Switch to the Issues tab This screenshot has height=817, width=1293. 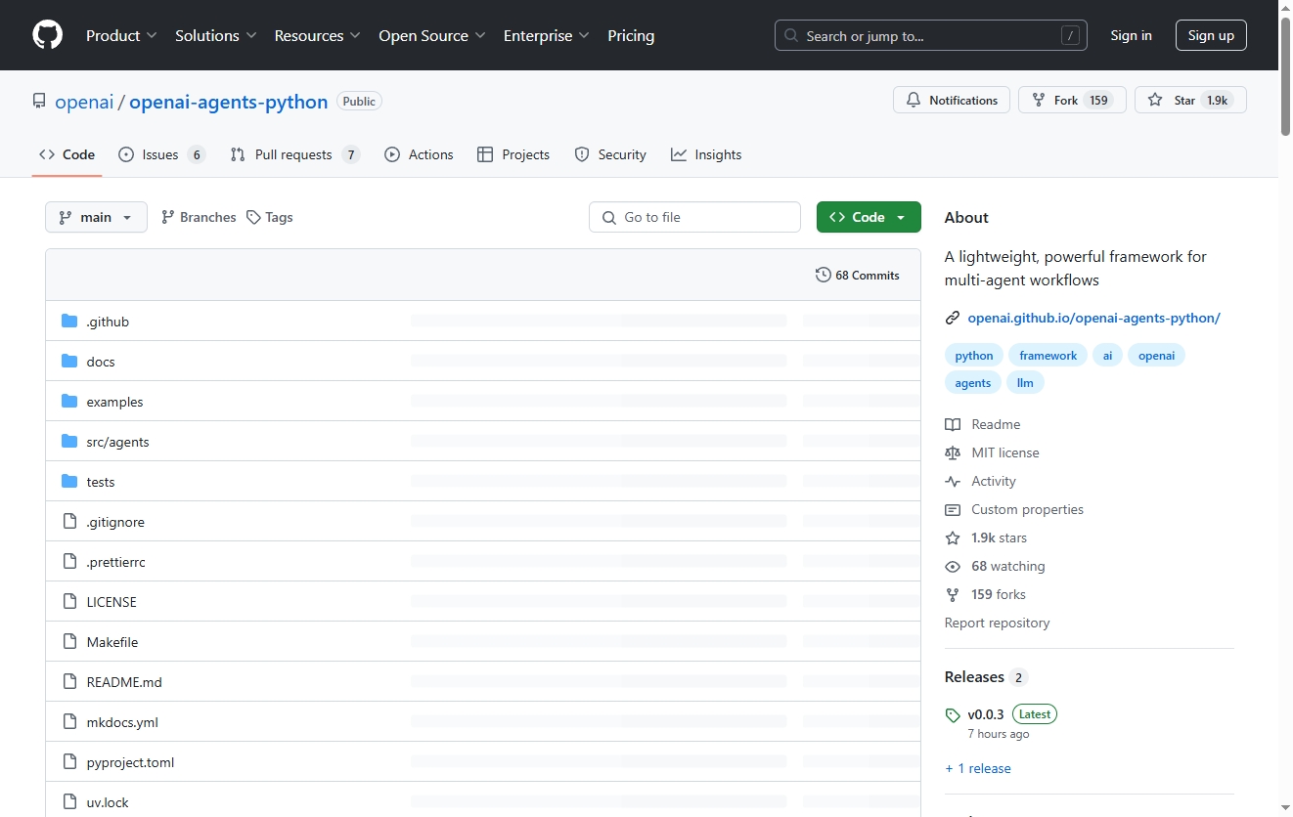(161, 154)
